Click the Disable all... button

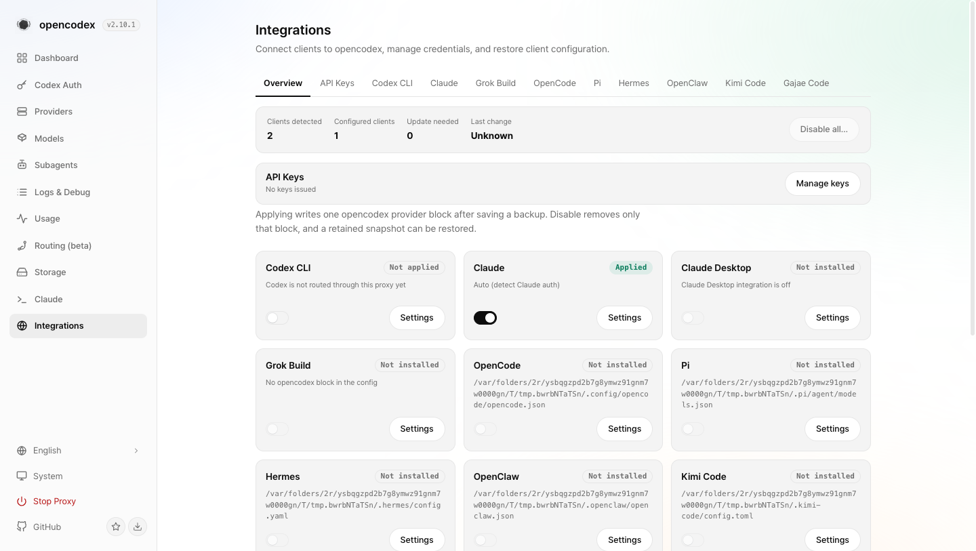tap(823, 129)
